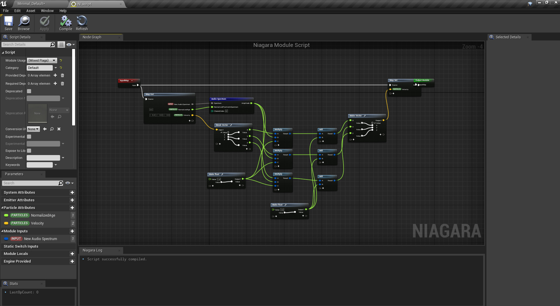Open Script Details view options eye dropdown
Viewport: 560px width, 306px height.
pos(70,45)
